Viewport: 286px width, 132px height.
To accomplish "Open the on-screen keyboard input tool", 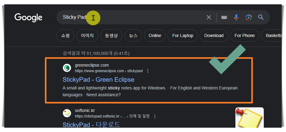I will coord(224,17).
